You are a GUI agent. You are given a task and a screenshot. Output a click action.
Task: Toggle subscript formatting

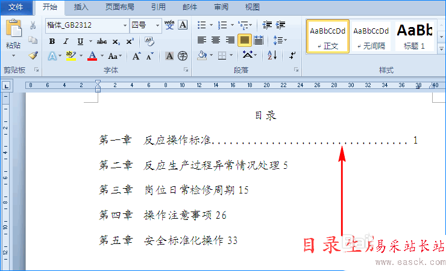(x=116, y=41)
